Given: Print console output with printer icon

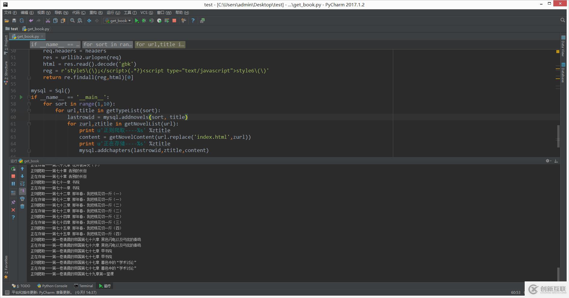Looking at the screenshot, I should click(22, 199).
